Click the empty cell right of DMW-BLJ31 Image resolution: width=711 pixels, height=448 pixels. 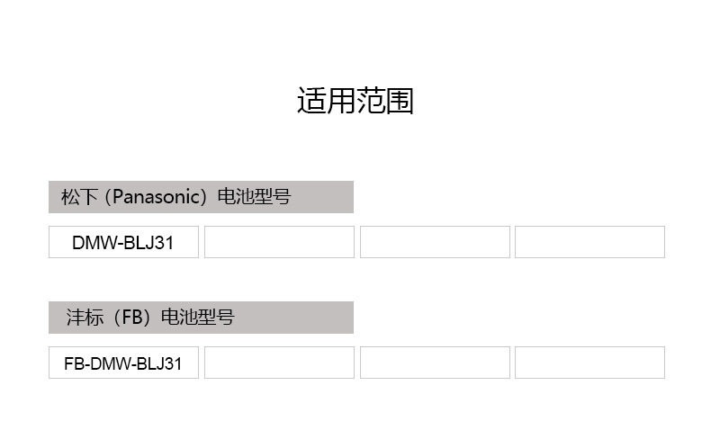coord(279,242)
